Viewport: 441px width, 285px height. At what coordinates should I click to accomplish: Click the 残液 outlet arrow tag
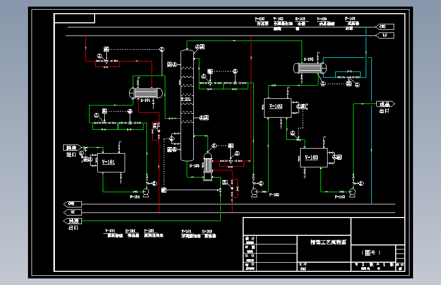73,221
